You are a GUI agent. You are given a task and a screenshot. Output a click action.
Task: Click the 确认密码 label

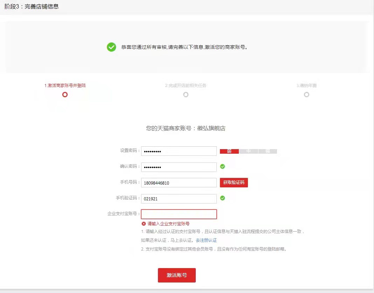tap(130, 166)
